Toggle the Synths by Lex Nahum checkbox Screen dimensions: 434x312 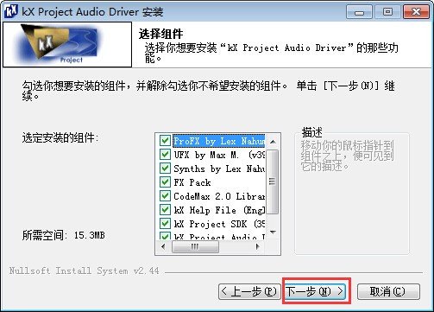pyautogui.click(x=165, y=169)
